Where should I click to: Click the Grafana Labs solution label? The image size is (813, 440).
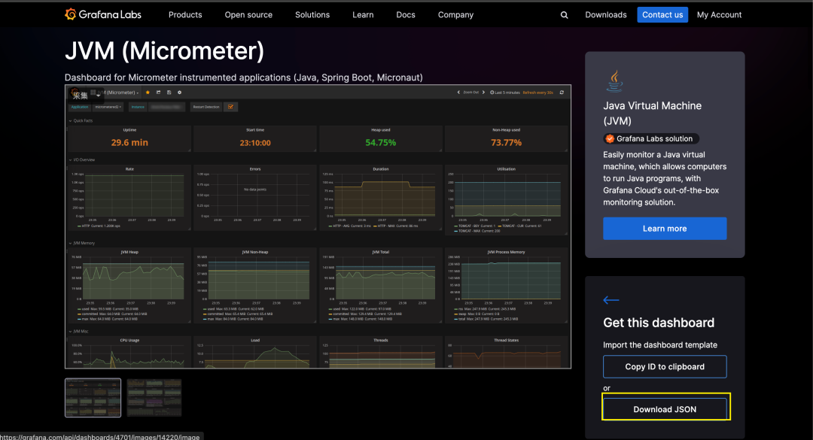[x=654, y=139]
